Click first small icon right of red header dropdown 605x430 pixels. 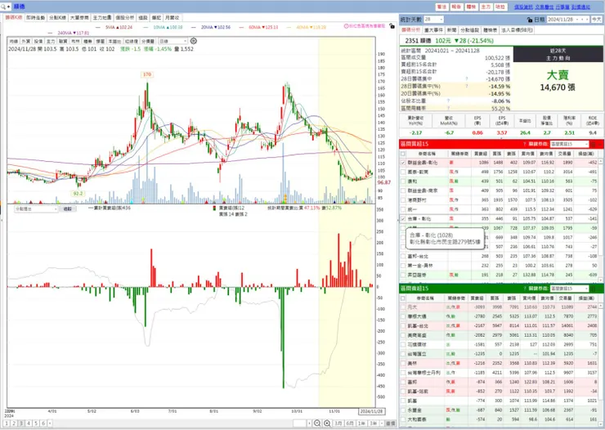coord(593,144)
